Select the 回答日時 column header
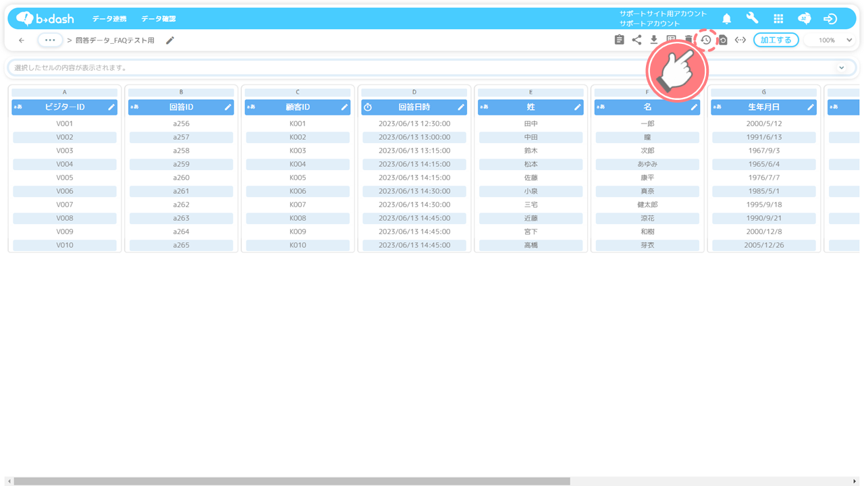Screen dimensions: 864x486 point(414,107)
